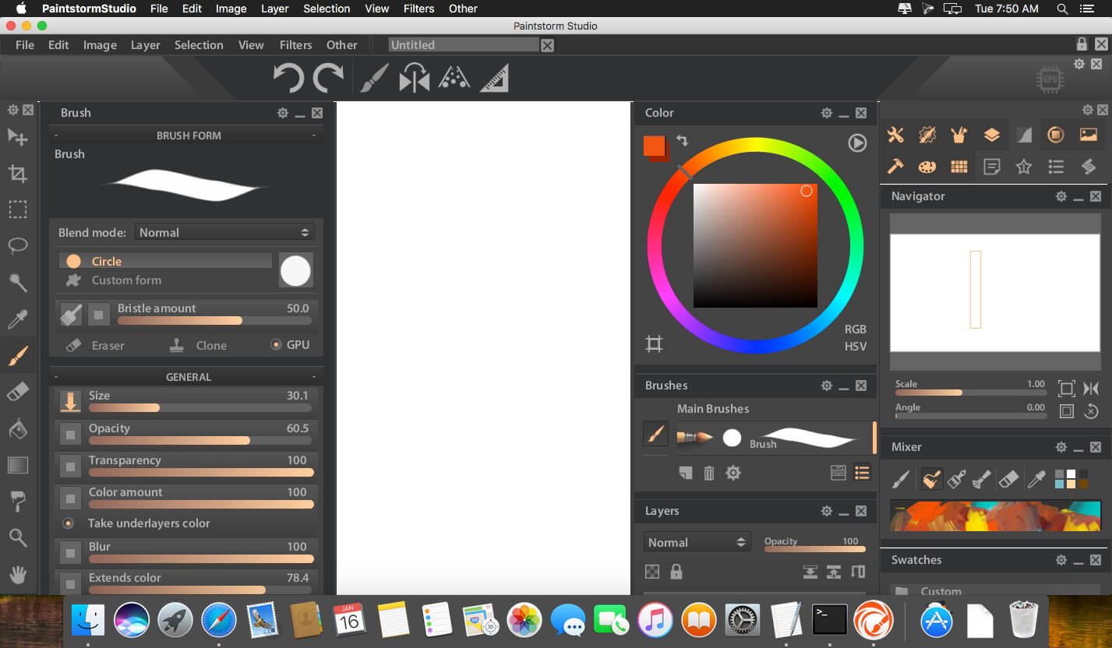Viewport: 1112px width, 648px height.
Task: Open the Gradient tool
Action: pyautogui.click(x=17, y=465)
